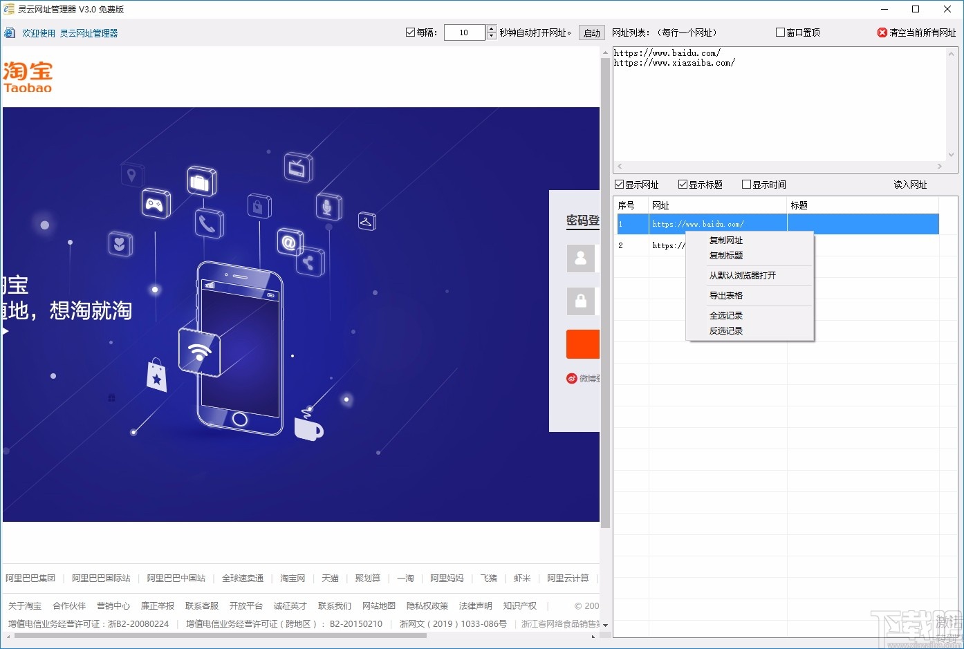
Task: Open the 天猫 footer link
Action: [x=330, y=579]
